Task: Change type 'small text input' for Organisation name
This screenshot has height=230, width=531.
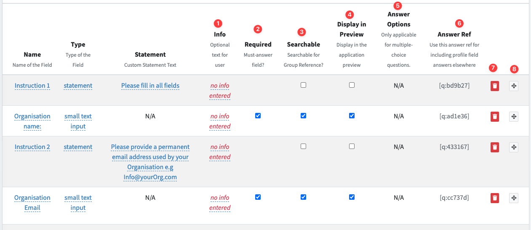Action: pyautogui.click(x=78, y=121)
